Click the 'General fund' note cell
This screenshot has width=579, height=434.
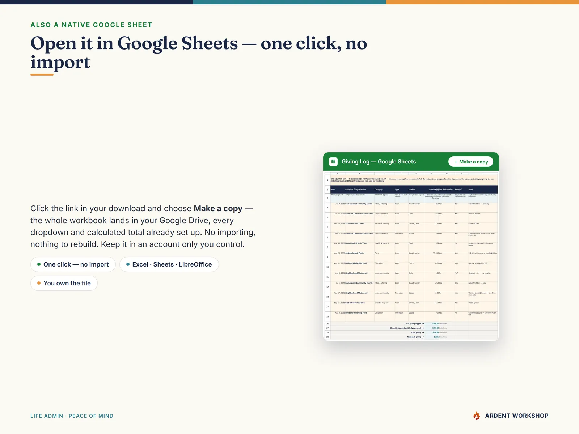point(483,227)
